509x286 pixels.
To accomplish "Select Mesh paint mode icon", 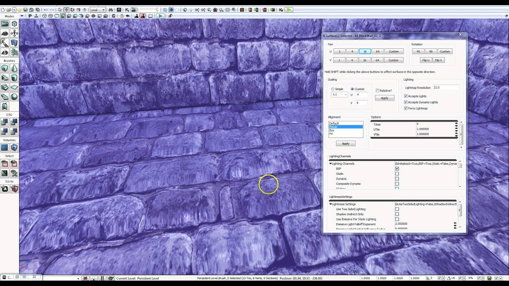I will click(5, 43).
